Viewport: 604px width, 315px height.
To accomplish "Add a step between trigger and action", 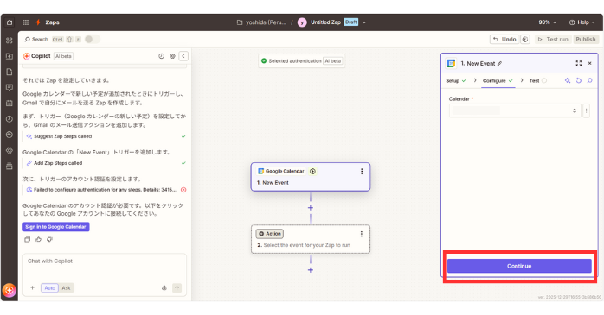I will click(x=311, y=208).
